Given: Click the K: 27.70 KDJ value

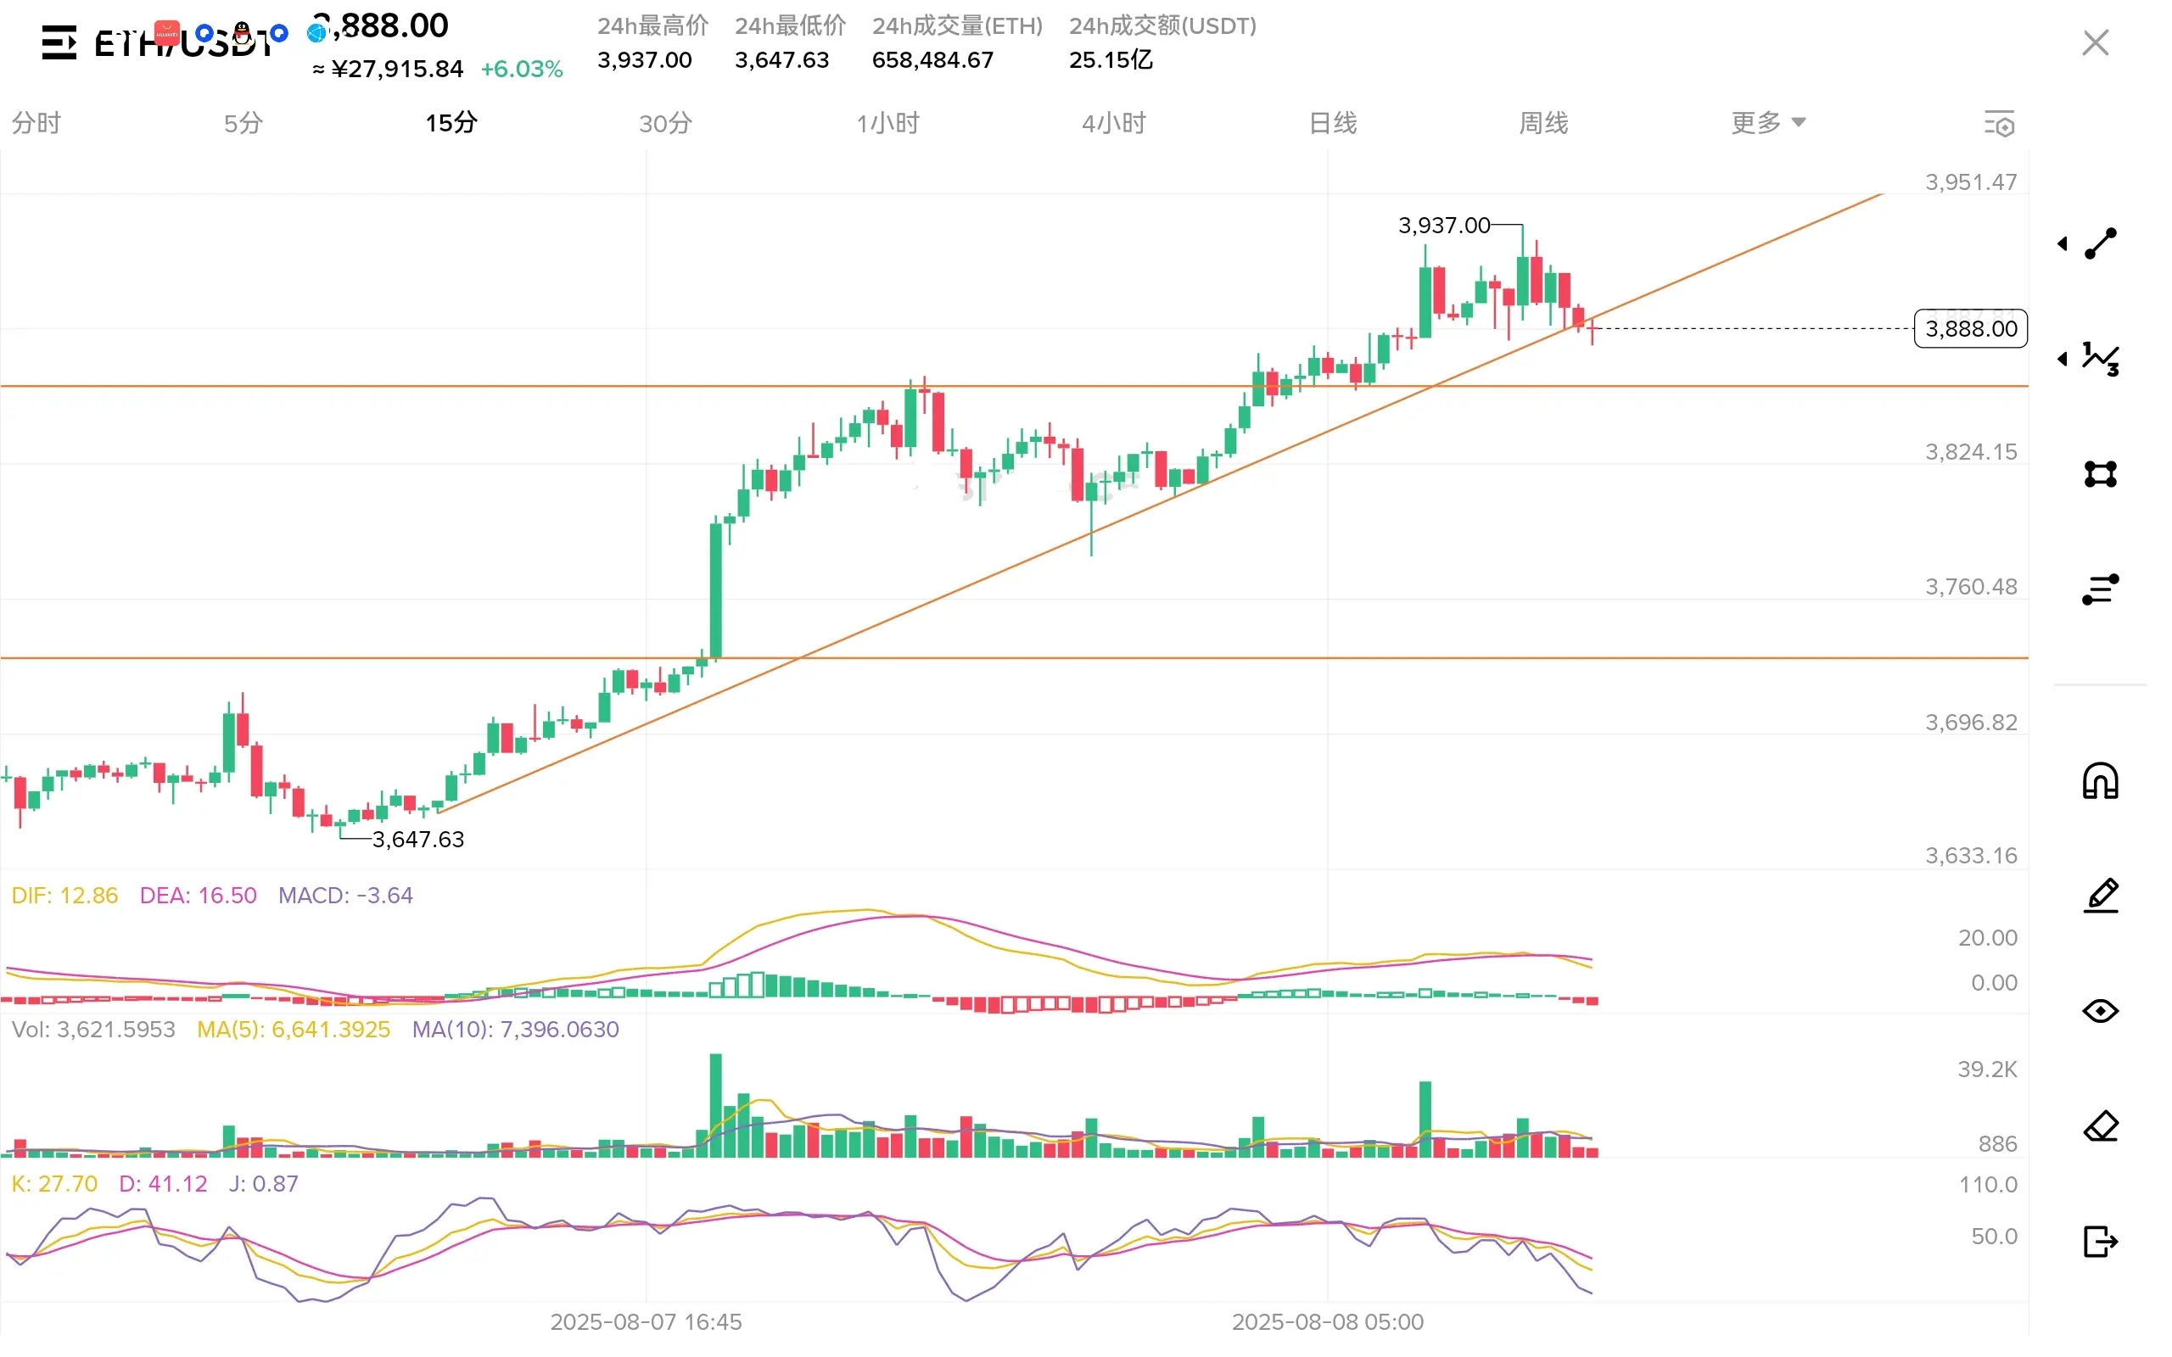Looking at the screenshot, I should coord(53,1184).
